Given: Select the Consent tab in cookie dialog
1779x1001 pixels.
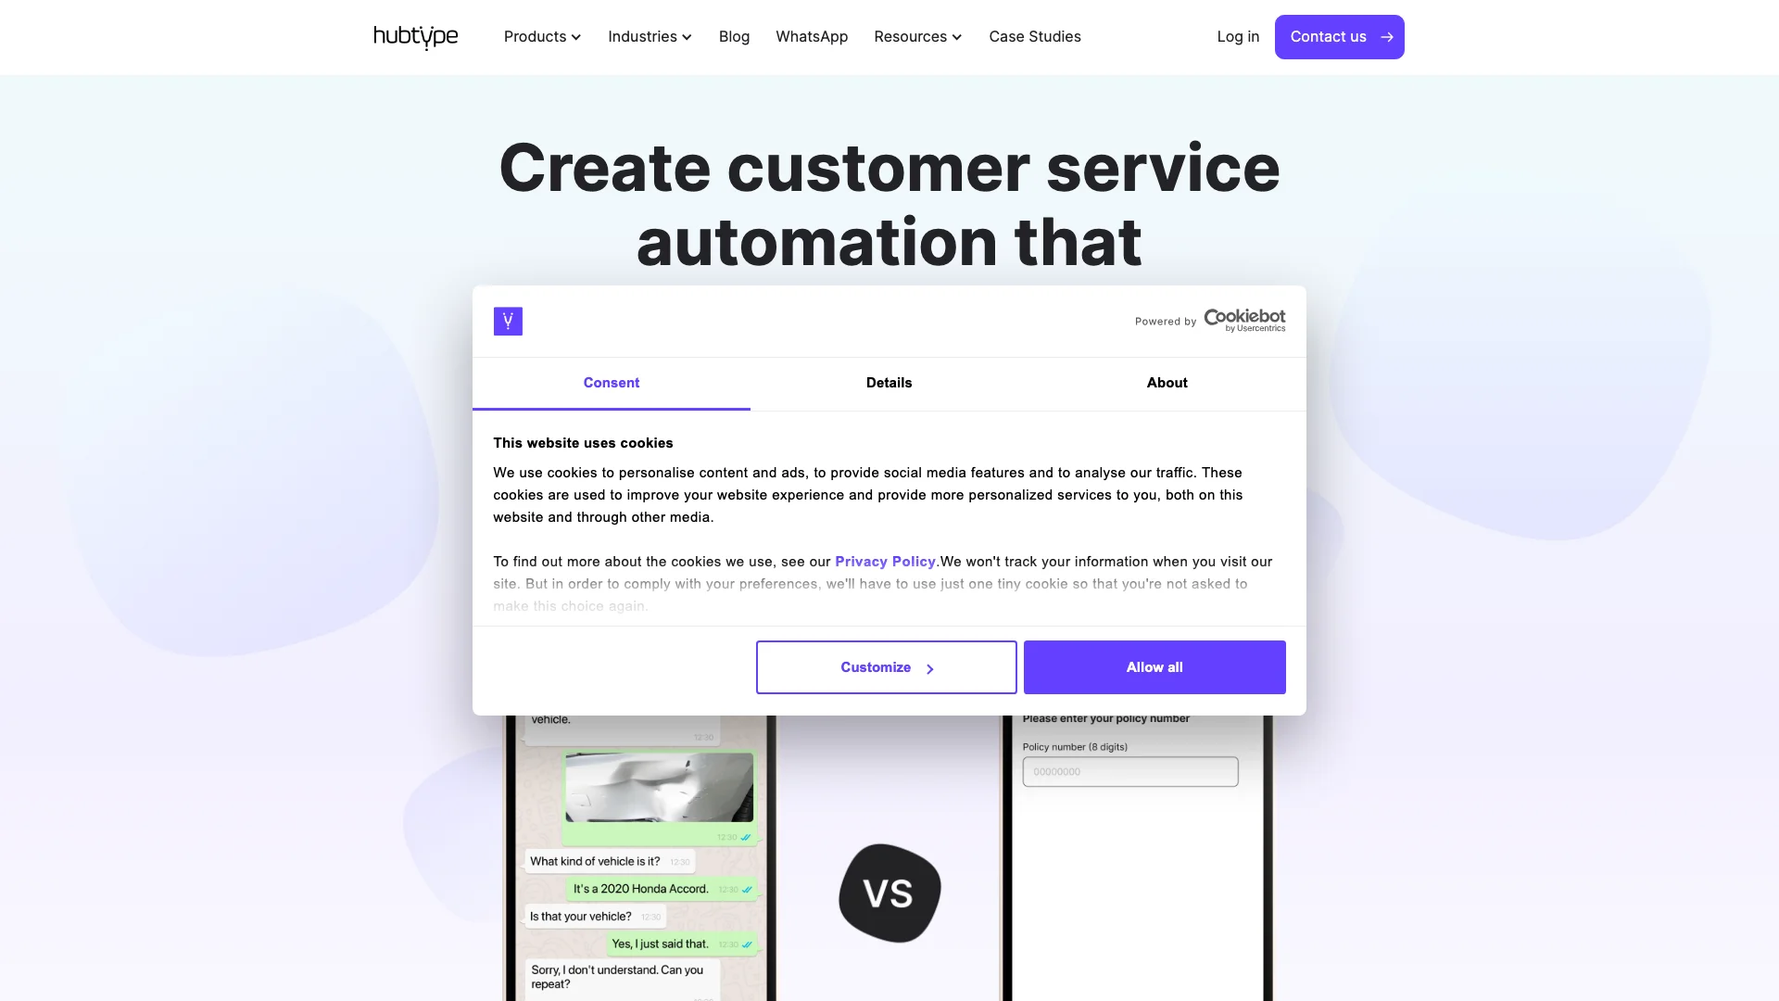Looking at the screenshot, I should 611,383.
